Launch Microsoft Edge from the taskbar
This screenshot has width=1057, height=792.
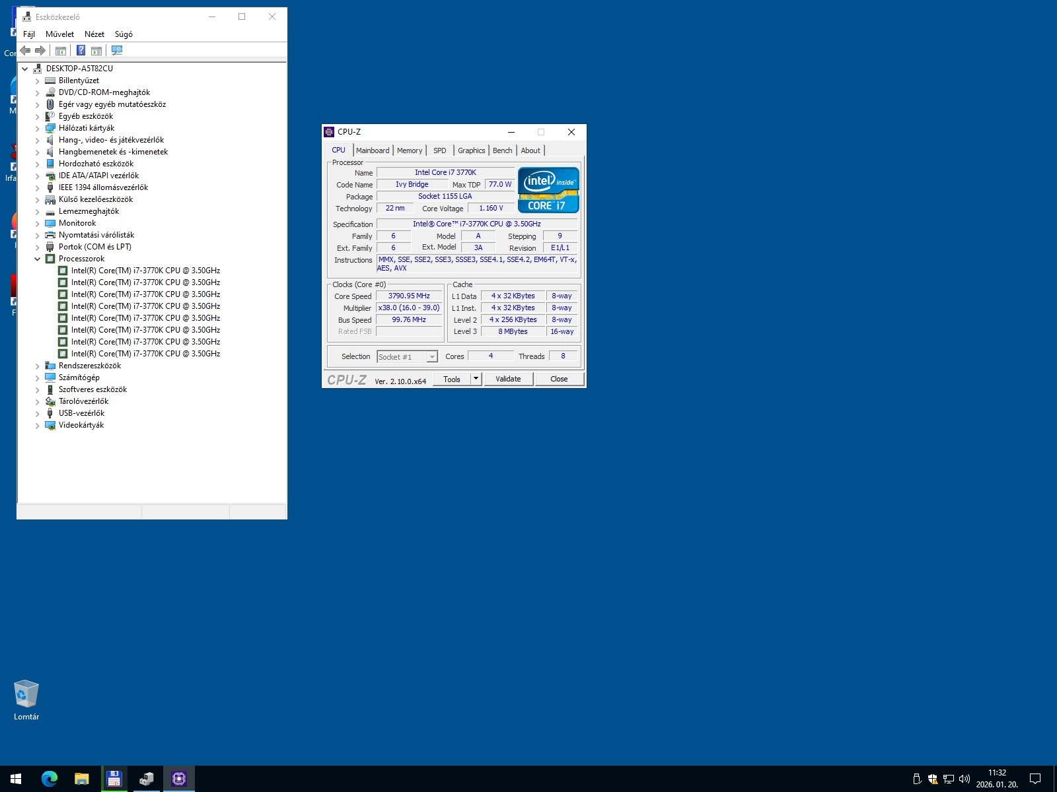coord(49,779)
